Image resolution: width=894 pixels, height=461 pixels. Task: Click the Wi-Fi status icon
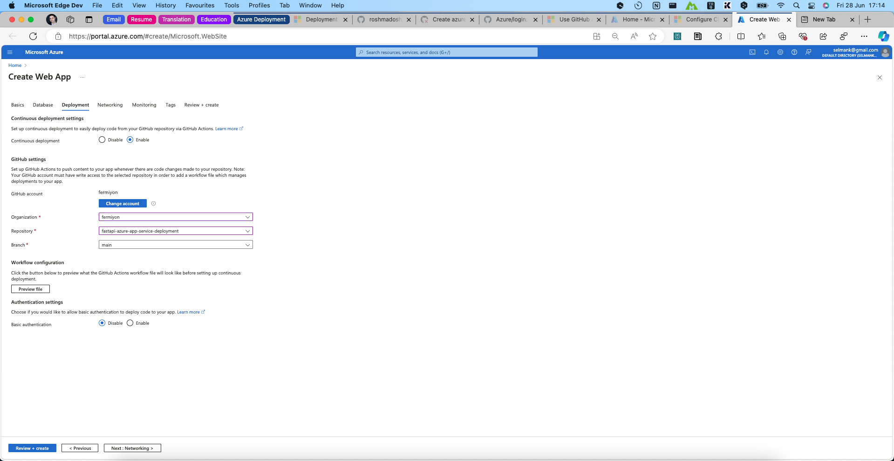pos(781,6)
